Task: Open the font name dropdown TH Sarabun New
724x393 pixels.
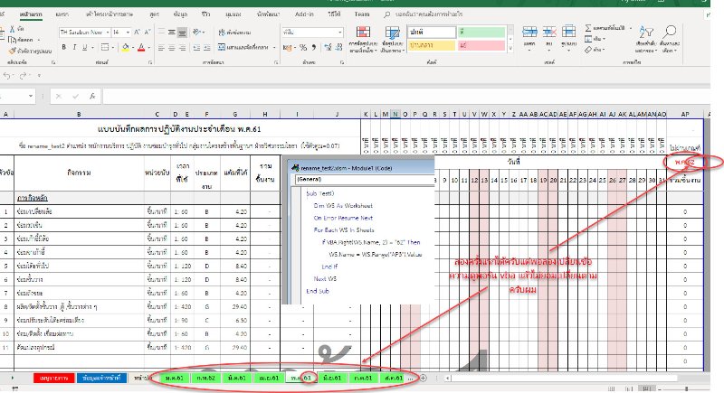Action: click(x=84, y=31)
